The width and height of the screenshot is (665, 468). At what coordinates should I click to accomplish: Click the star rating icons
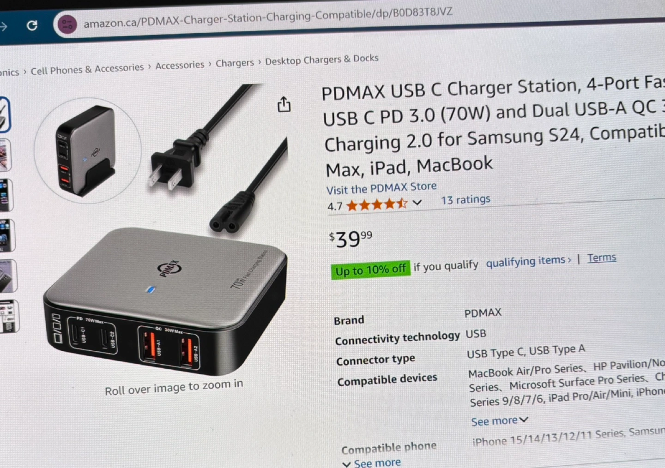coord(377,204)
